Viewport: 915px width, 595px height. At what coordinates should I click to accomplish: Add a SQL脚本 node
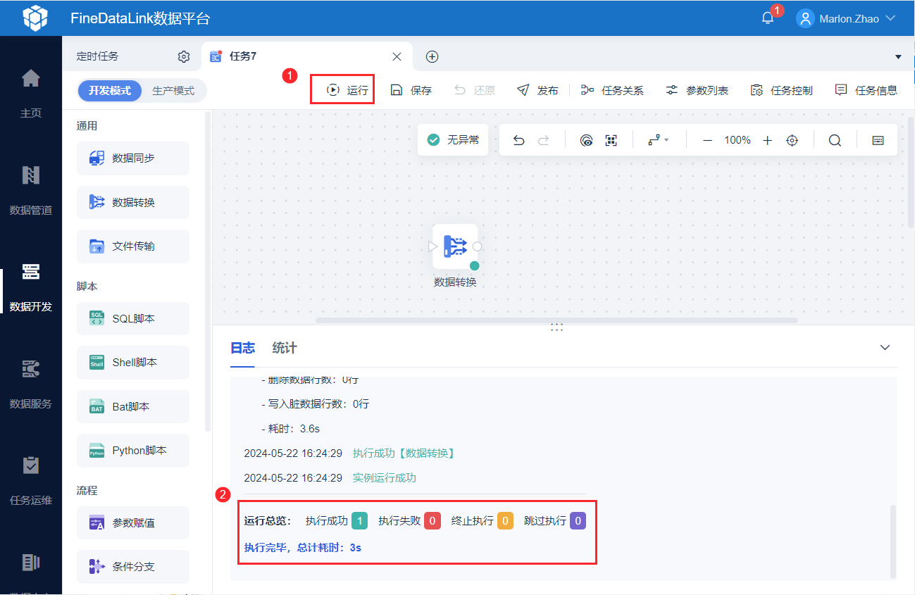133,319
